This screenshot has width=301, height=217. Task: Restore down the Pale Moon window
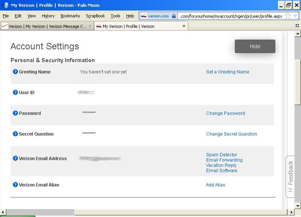click(x=289, y=5)
